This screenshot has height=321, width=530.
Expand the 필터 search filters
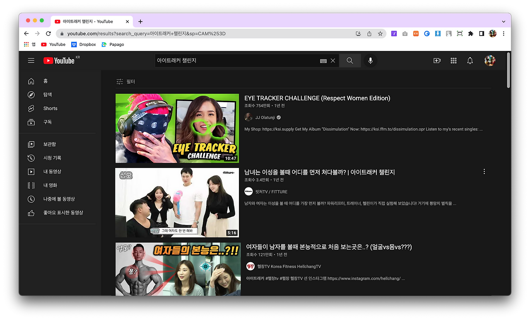point(125,81)
